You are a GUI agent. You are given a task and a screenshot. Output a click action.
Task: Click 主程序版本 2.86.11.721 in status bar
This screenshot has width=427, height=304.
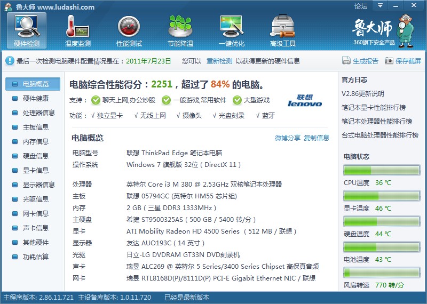[38, 298]
